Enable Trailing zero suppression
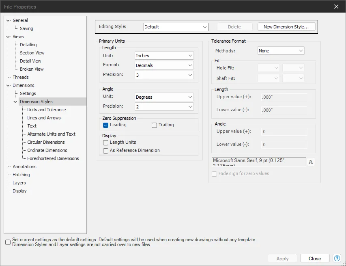Image resolution: width=346 pixels, height=266 pixels. [x=154, y=125]
